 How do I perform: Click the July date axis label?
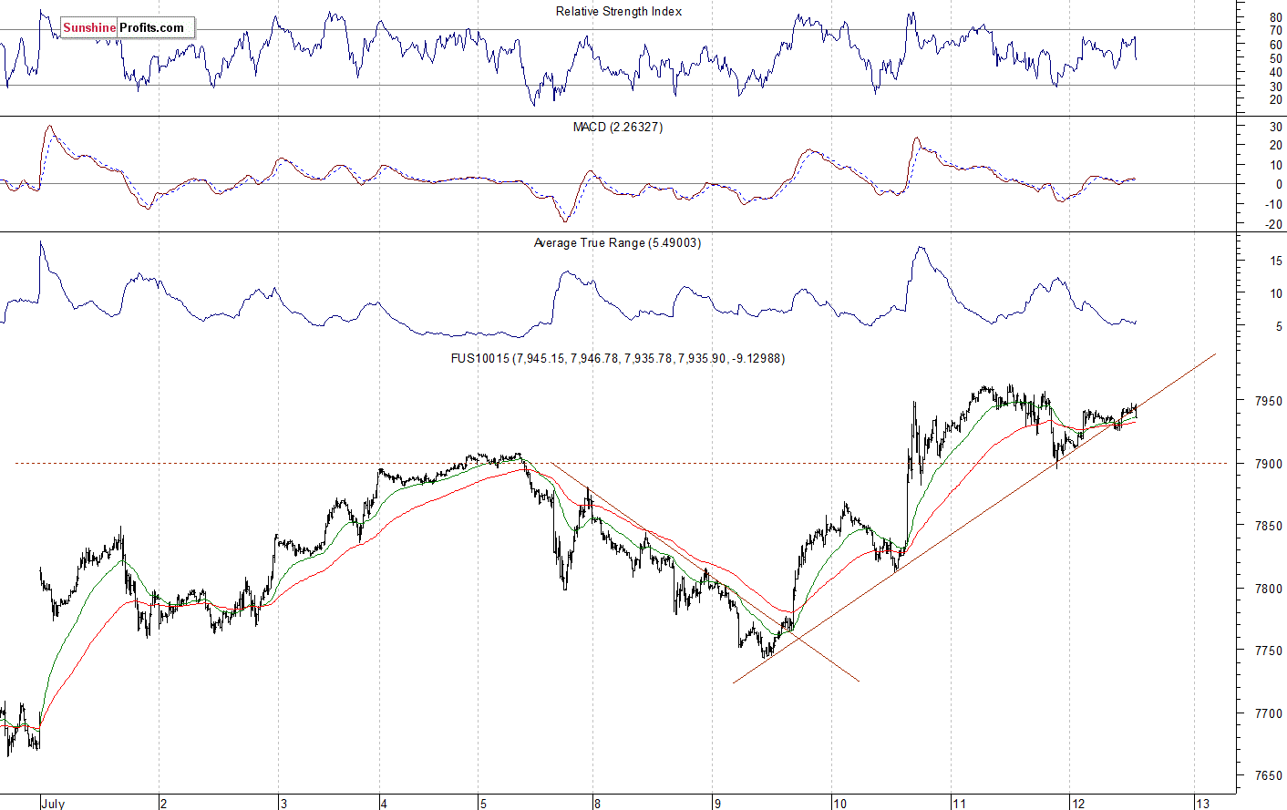tap(53, 804)
